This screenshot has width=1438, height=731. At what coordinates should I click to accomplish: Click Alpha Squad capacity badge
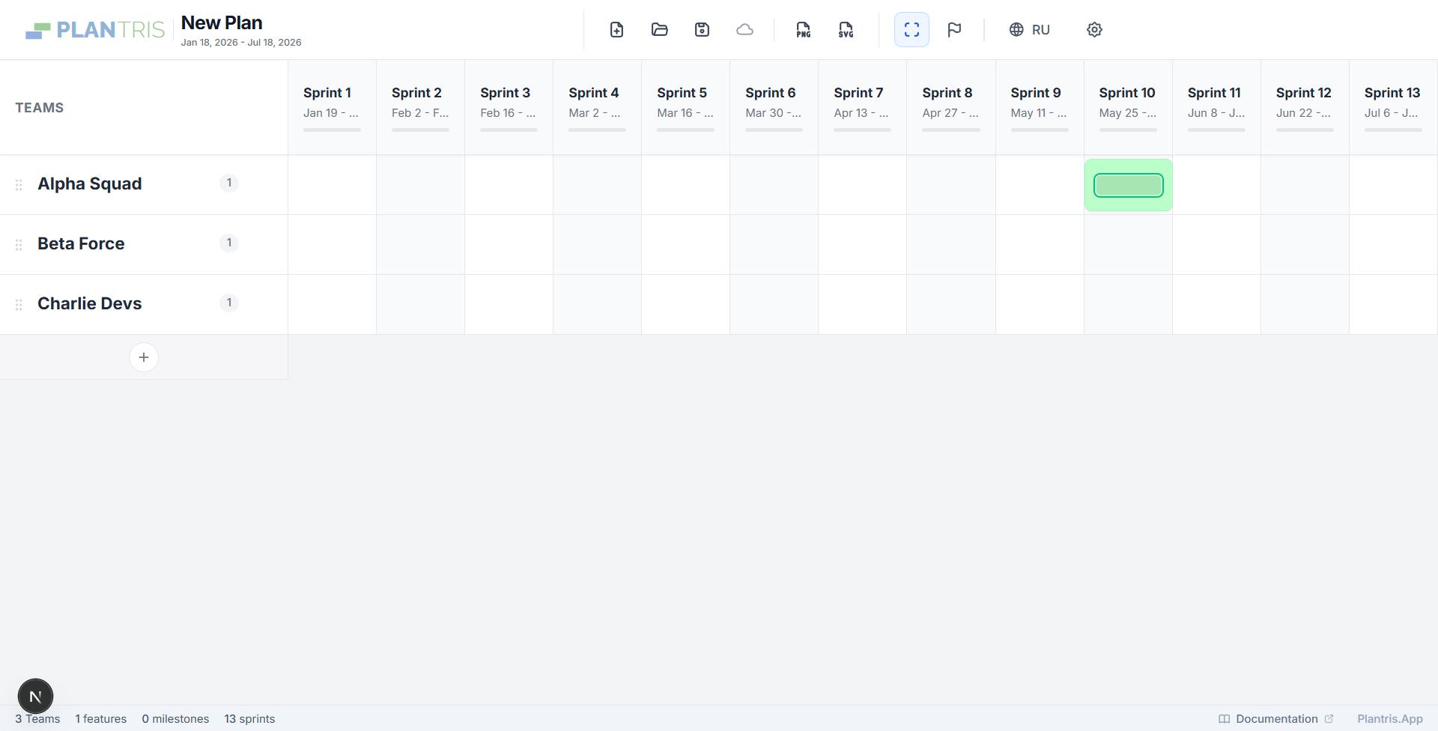pos(229,183)
